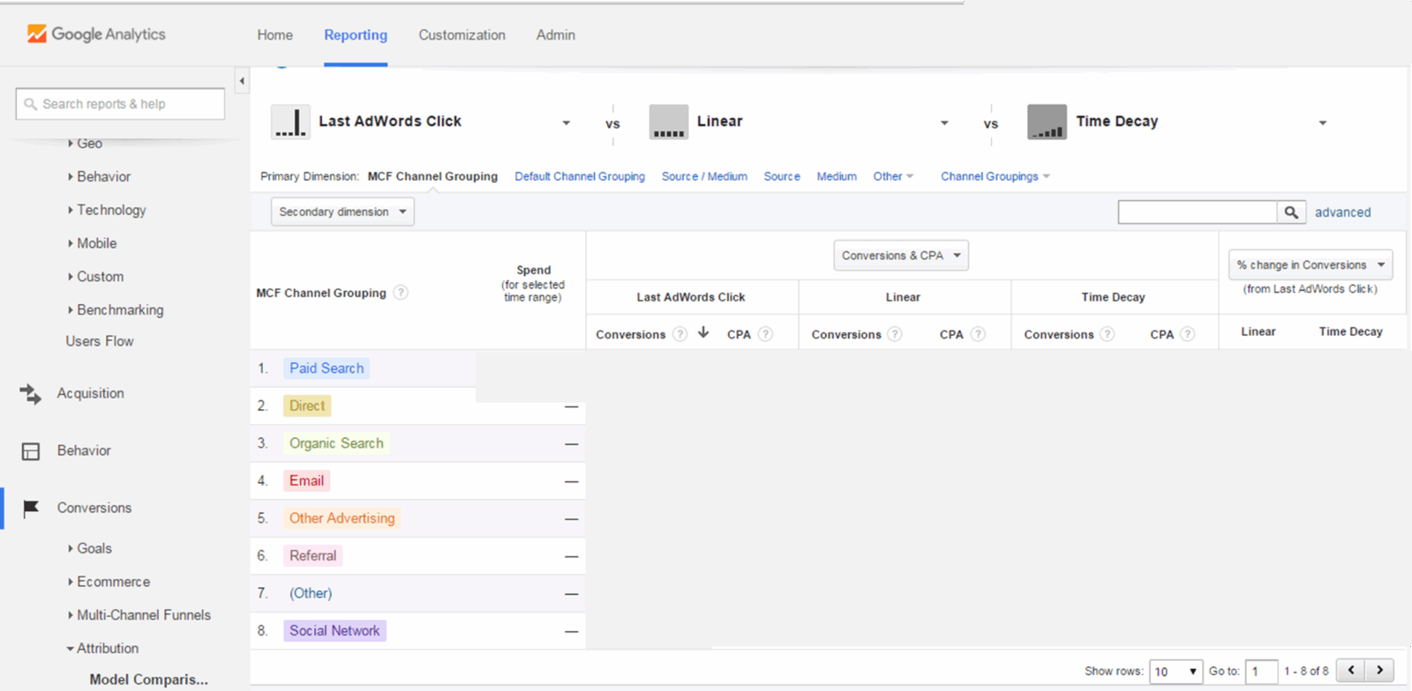Open Last AdWords Click model dropdown
1412x691 pixels.
pyautogui.click(x=567, y=123)
